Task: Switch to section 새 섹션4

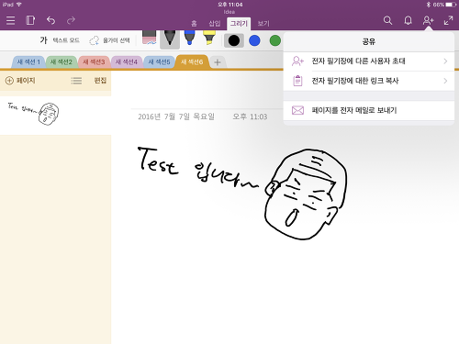Action: (x=127, y=62)
